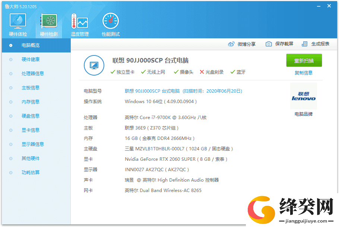Click the 独立显卡 feature indicator
The image size is (339, 227).
(x=122, y=72)
